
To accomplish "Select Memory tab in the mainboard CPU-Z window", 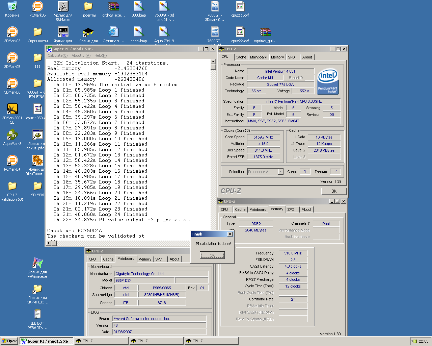I will (145, 259).
